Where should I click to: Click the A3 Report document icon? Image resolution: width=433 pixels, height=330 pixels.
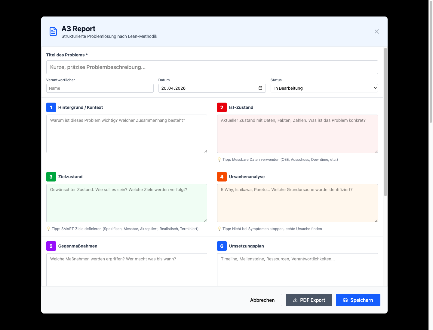click(53, 31)
